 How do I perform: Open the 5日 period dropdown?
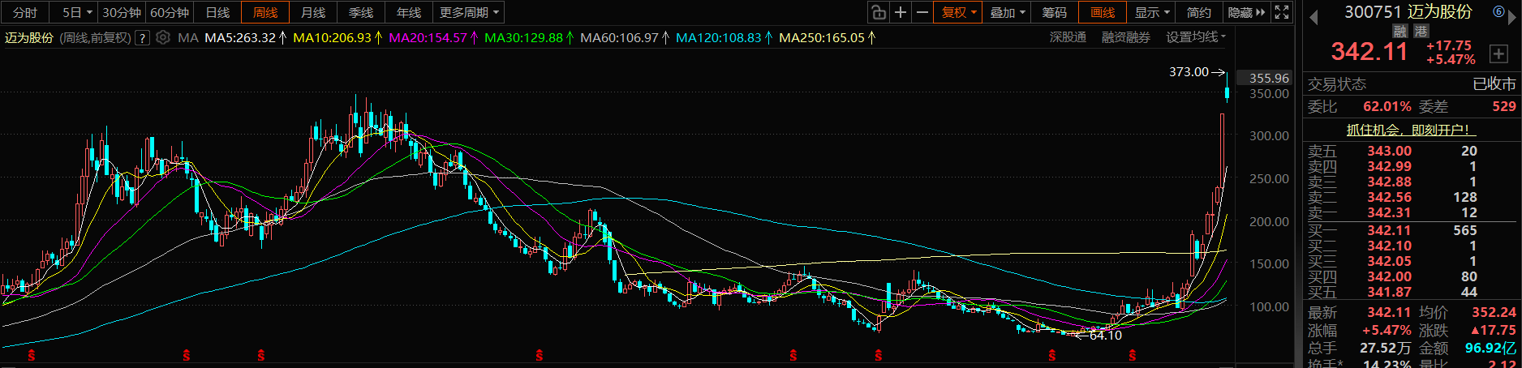point(77,12)
